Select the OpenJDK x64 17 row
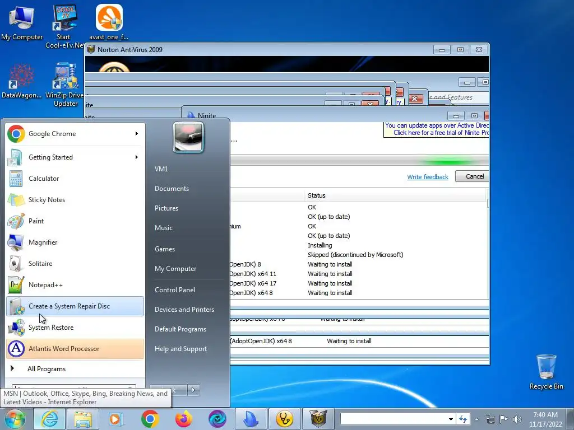 359,283
